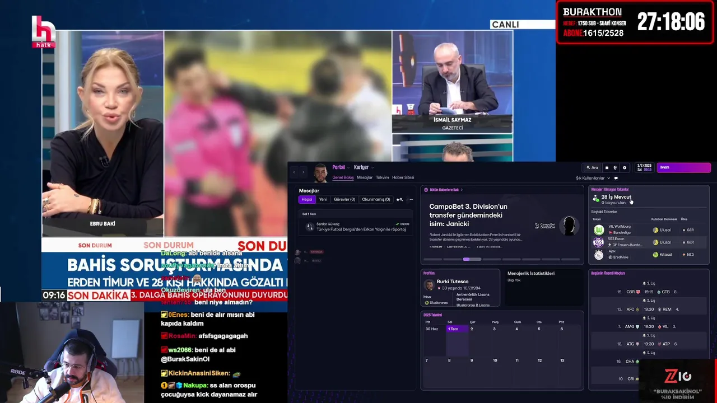Screen dimensions: 717x403
Task: Click the Uluslararası reputation icon in profile
Action: click(427, 303)
